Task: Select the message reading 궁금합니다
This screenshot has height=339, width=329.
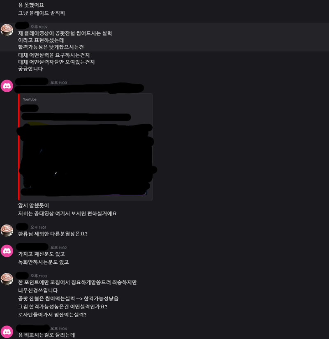Action: [x=30, y=69]
